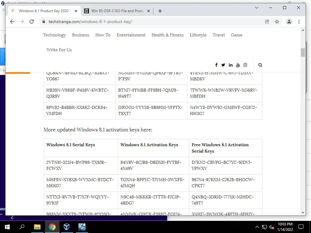Click the Windows 8.1 Serial Keys header
This screenshot has height=233, width=311.
click(70, 145)
